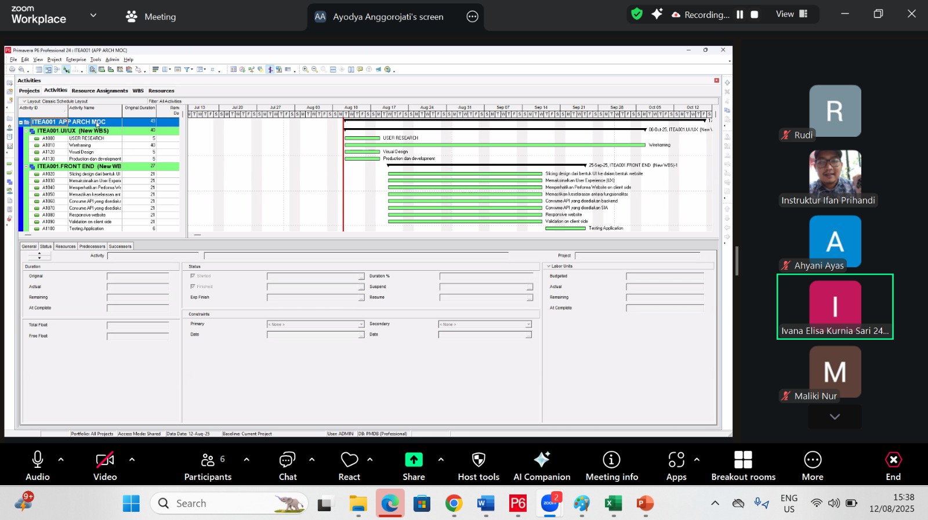Pause the meeting recording
The width and height of the screenshot is (928, 520).
coord(740,15)
